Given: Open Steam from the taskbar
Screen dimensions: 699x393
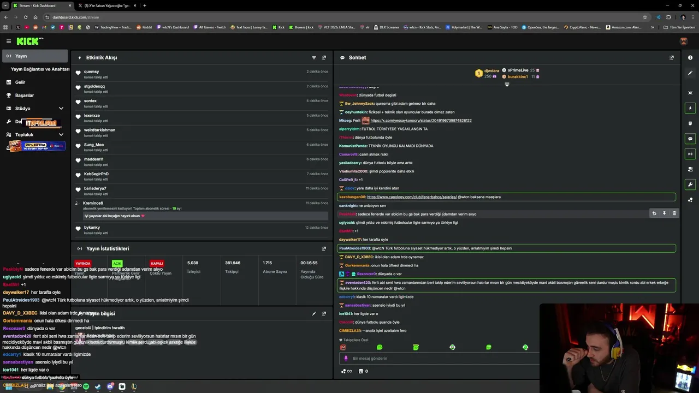Looking at the screenshot, I should pos(98,386).
